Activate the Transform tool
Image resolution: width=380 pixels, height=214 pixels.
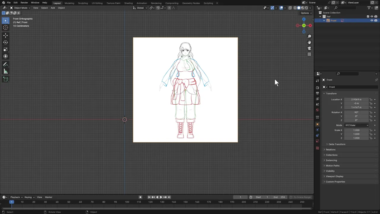click(5, 56)
